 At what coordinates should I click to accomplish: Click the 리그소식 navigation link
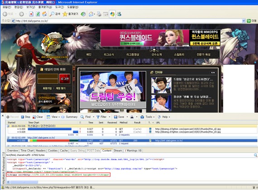109,54
